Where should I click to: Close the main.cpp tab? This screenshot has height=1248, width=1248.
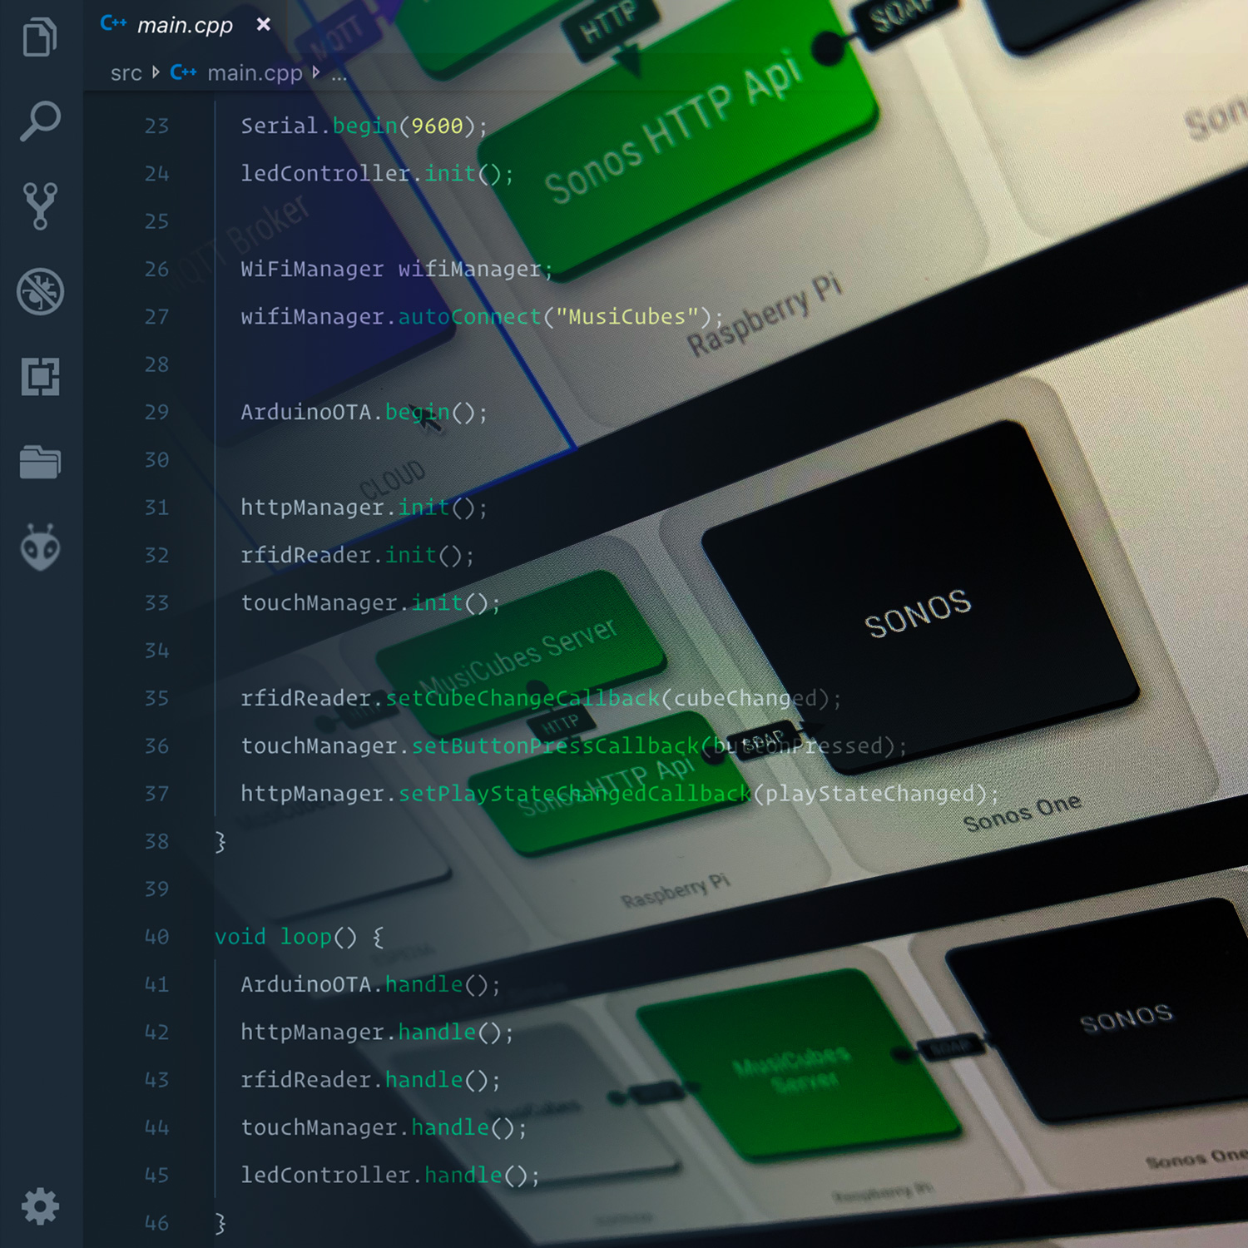point(264,25)
